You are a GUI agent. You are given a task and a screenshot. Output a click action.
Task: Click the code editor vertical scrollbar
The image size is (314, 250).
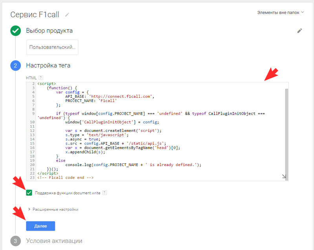(287, 134)
